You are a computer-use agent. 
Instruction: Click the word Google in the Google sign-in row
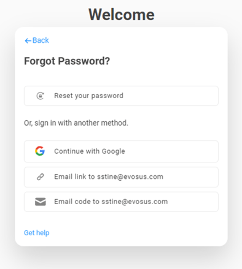tap(114, 151)
